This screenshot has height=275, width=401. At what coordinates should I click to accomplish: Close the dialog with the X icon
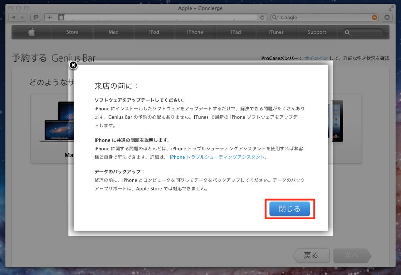pyautogui.click(x=73, y=65)
